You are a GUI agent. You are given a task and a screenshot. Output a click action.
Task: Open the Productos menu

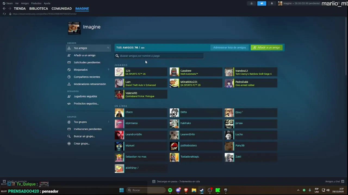pyautogui.click(x=36, y=3)
